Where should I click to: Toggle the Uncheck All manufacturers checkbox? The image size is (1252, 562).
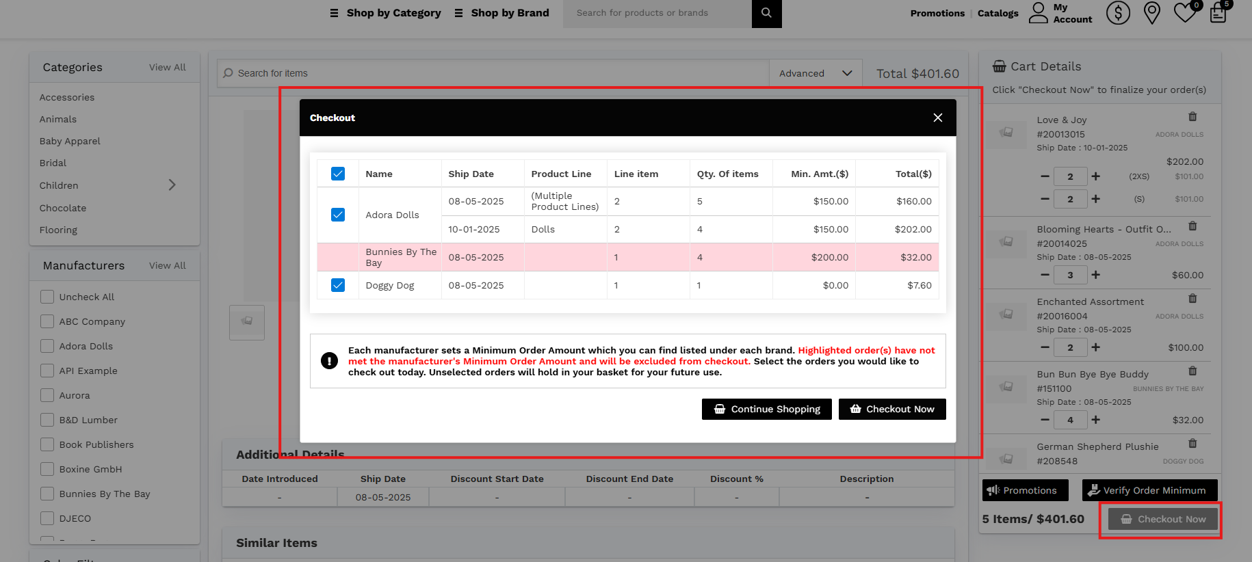47,297
